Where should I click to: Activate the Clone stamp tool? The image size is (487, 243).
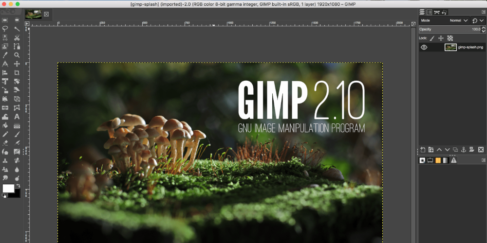[5, 160]
